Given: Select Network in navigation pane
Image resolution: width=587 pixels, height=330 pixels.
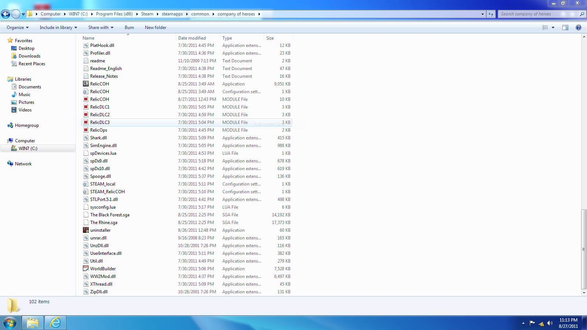Looking at the screenshot, I should click(x=23, y=164).
